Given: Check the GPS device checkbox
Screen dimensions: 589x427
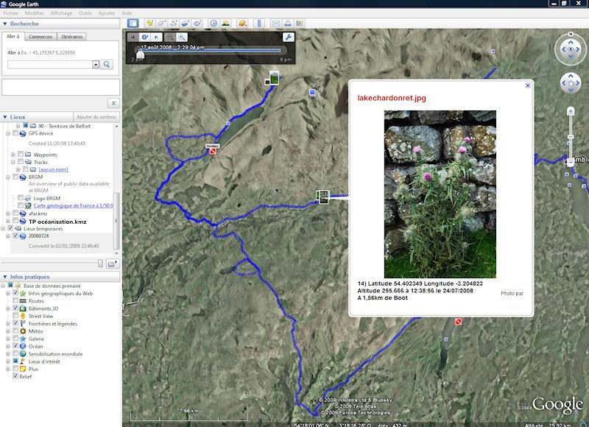Looking at the screenshot, I should click(15, 133).
